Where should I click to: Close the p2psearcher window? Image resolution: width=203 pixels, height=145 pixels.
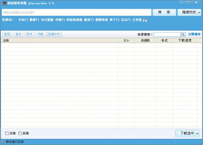click(196, 2)
